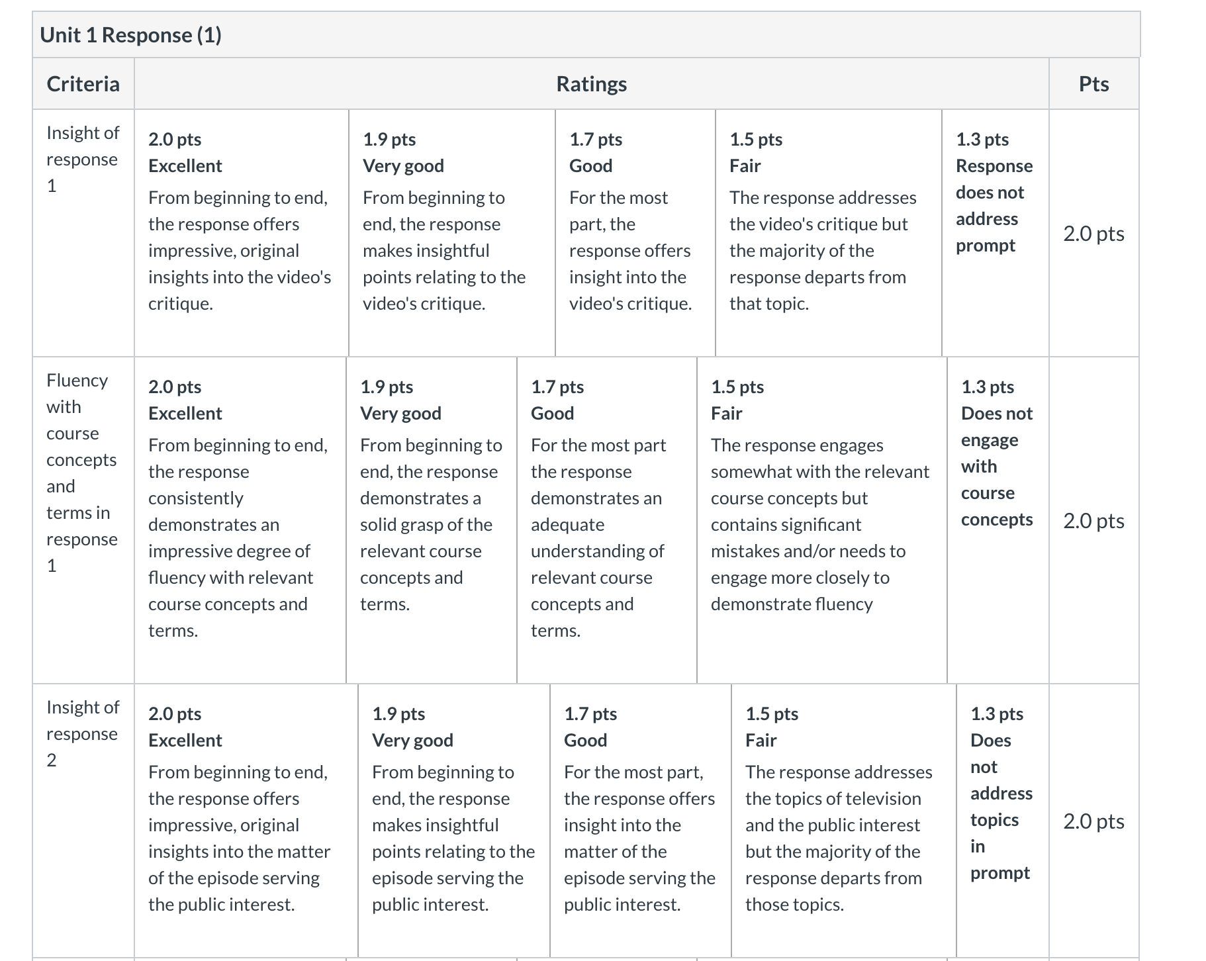Screen dimensions: 1206x961
Task: Click the 'Fluency with course concepts' criterion label
Action: pos(82,473)
